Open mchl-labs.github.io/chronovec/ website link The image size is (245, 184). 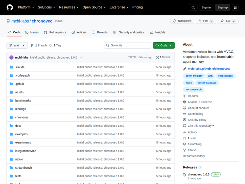[x=209, y=69]
